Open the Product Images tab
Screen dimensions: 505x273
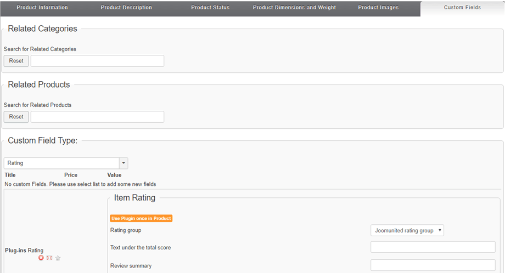(x=378, y=8)
